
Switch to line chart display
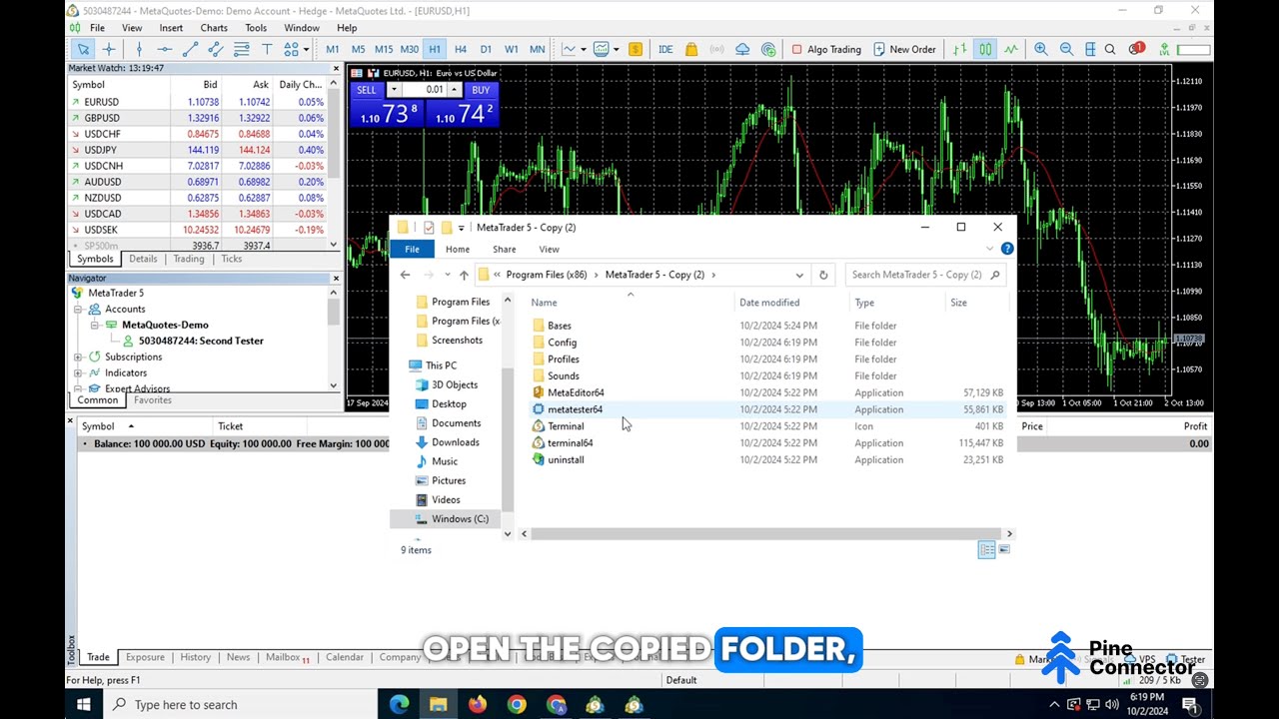(1011, 49)
